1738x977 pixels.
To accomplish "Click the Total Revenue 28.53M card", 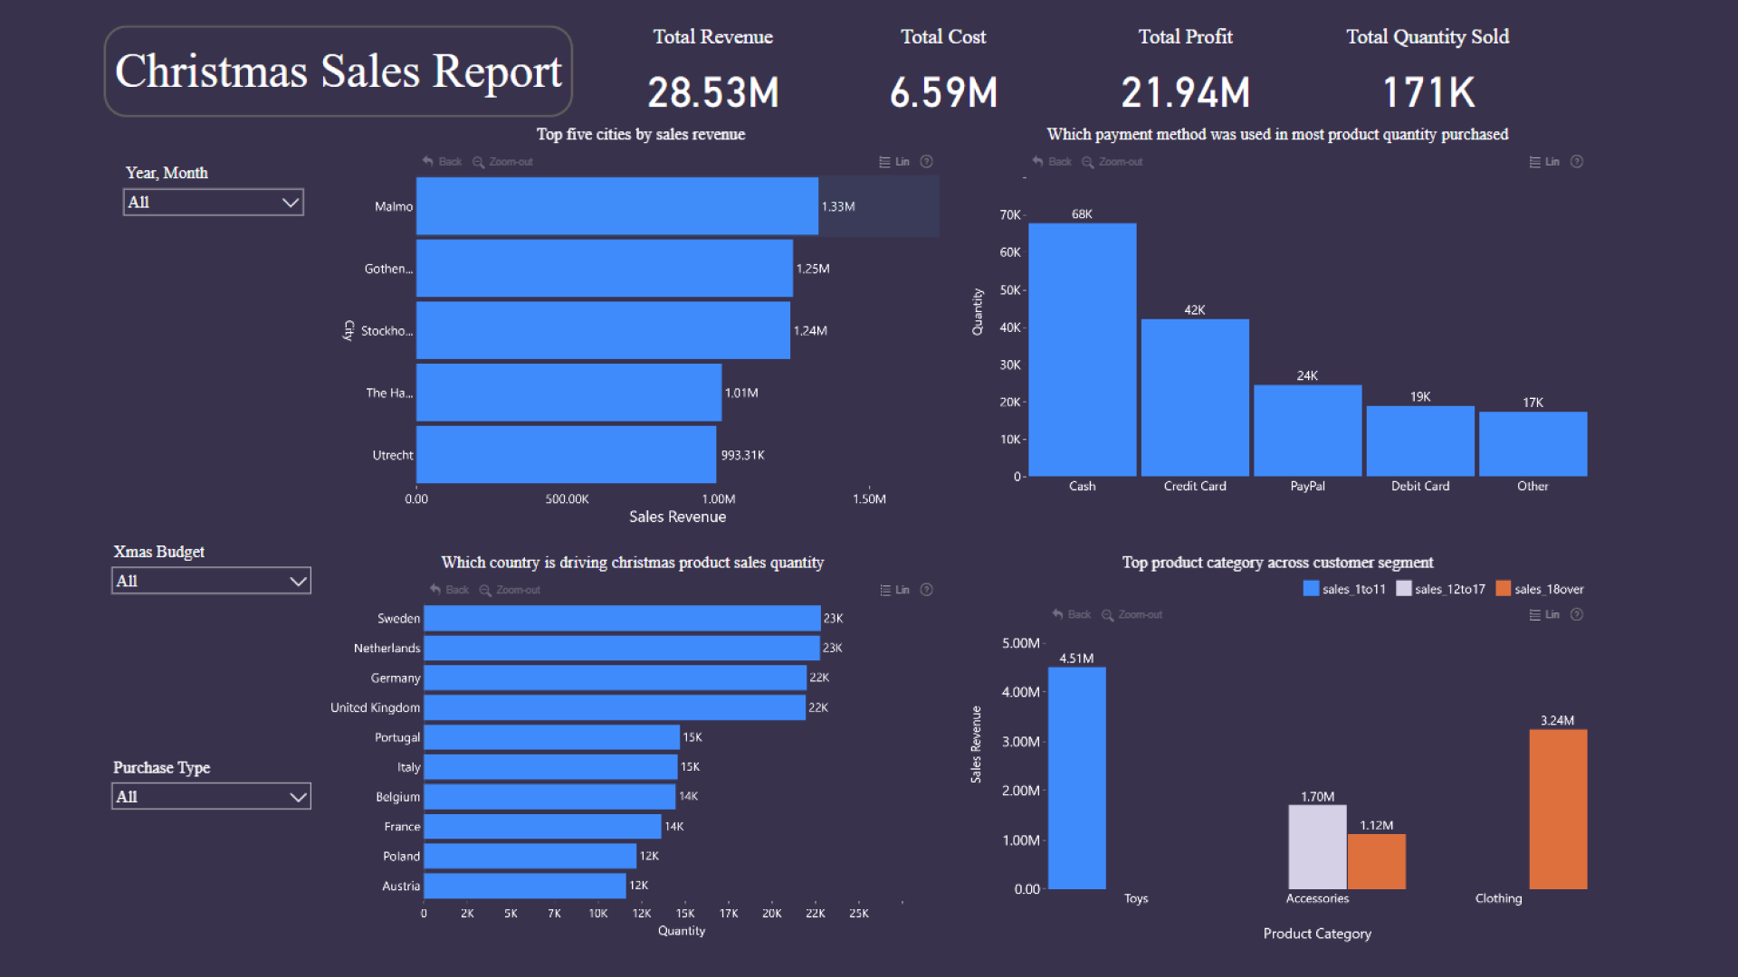I will (x=713, y=71).
